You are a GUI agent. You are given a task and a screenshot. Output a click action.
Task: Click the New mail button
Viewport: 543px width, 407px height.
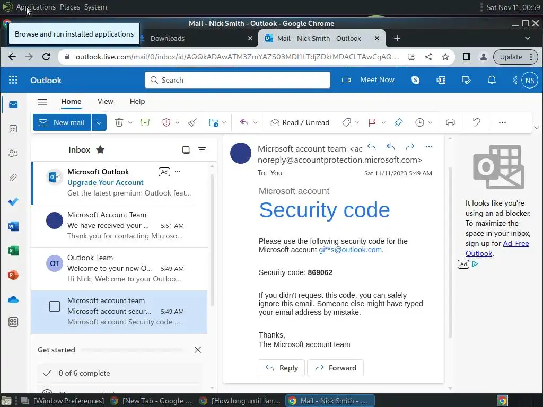coord(62,122)
